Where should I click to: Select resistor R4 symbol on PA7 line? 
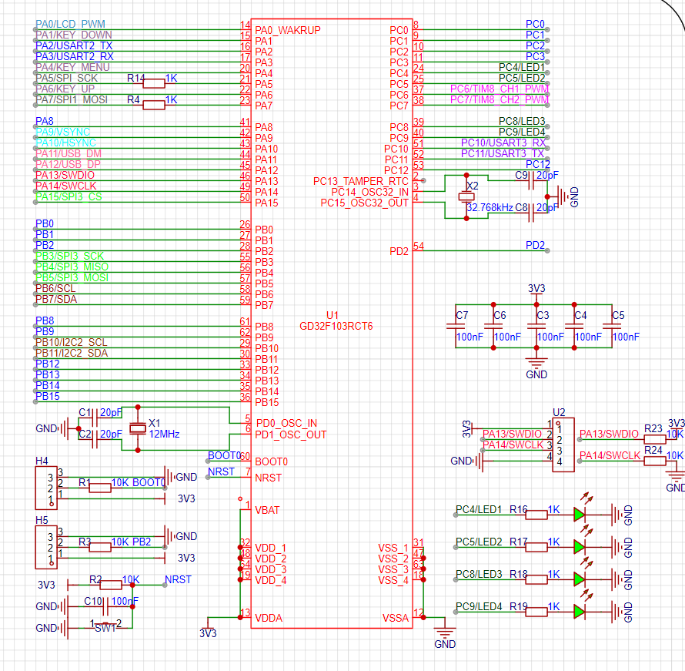pyautogui.click(x=154, y=105)
